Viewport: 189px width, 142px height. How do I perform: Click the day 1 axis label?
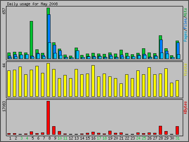coord(10,138)
